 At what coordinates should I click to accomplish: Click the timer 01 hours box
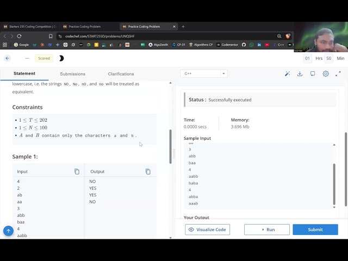point(307,58)
